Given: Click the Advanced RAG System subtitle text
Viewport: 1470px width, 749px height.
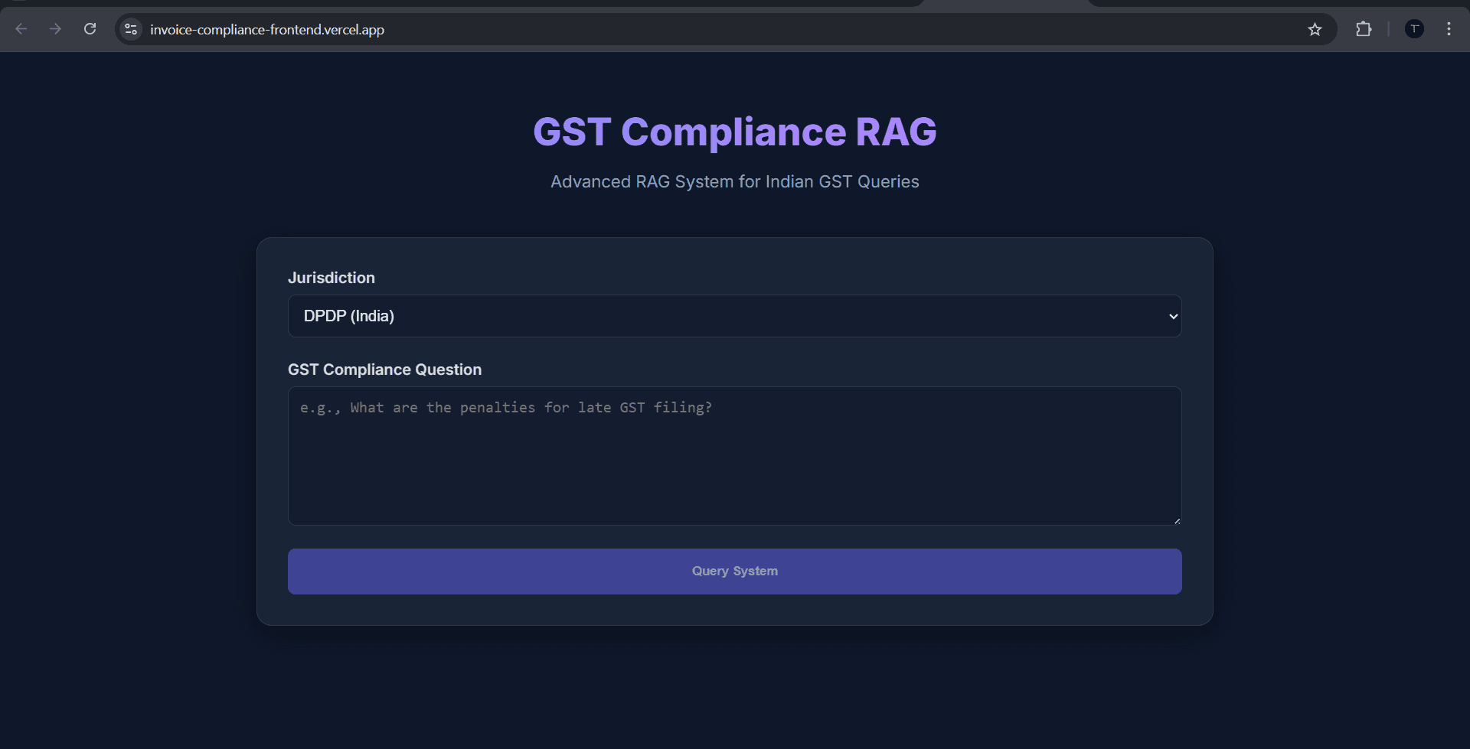Looking at the screenshot, I should click(735, 181).
